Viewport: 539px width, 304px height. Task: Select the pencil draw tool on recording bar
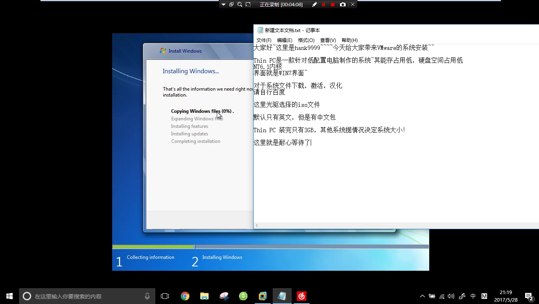pyautogui.click(x=315, y=4)
